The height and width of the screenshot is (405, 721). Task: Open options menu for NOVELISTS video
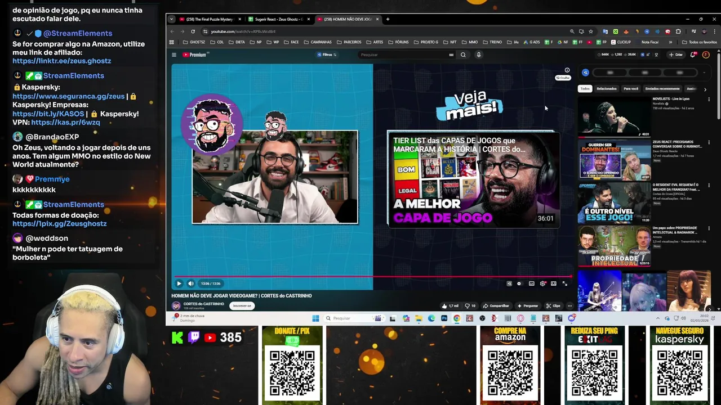pos(709,100)
